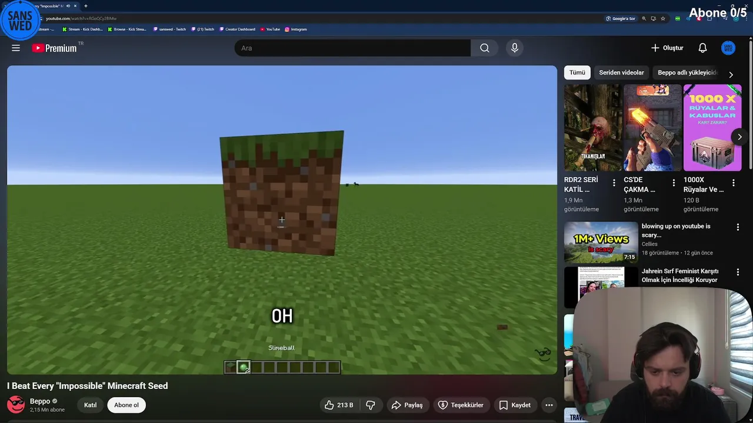
Task: Click the browser address bar URL
Action: [x=81, y=18]
